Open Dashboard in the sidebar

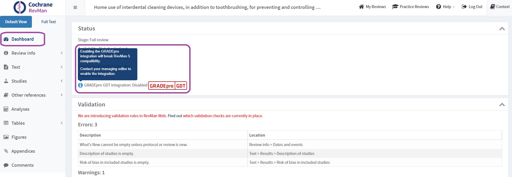pos(22,39)
